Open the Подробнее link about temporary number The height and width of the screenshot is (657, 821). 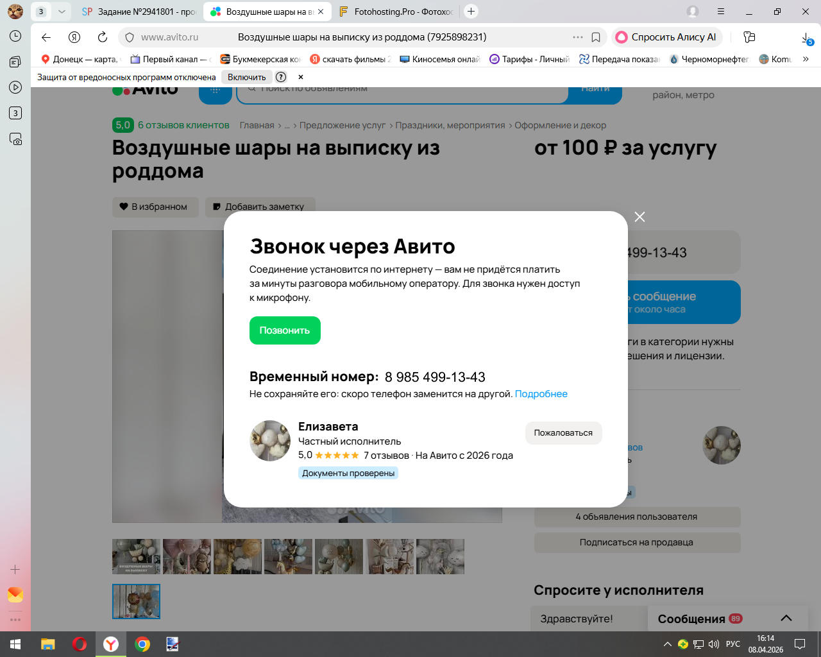pyautogui.click(x=541, y=394)
